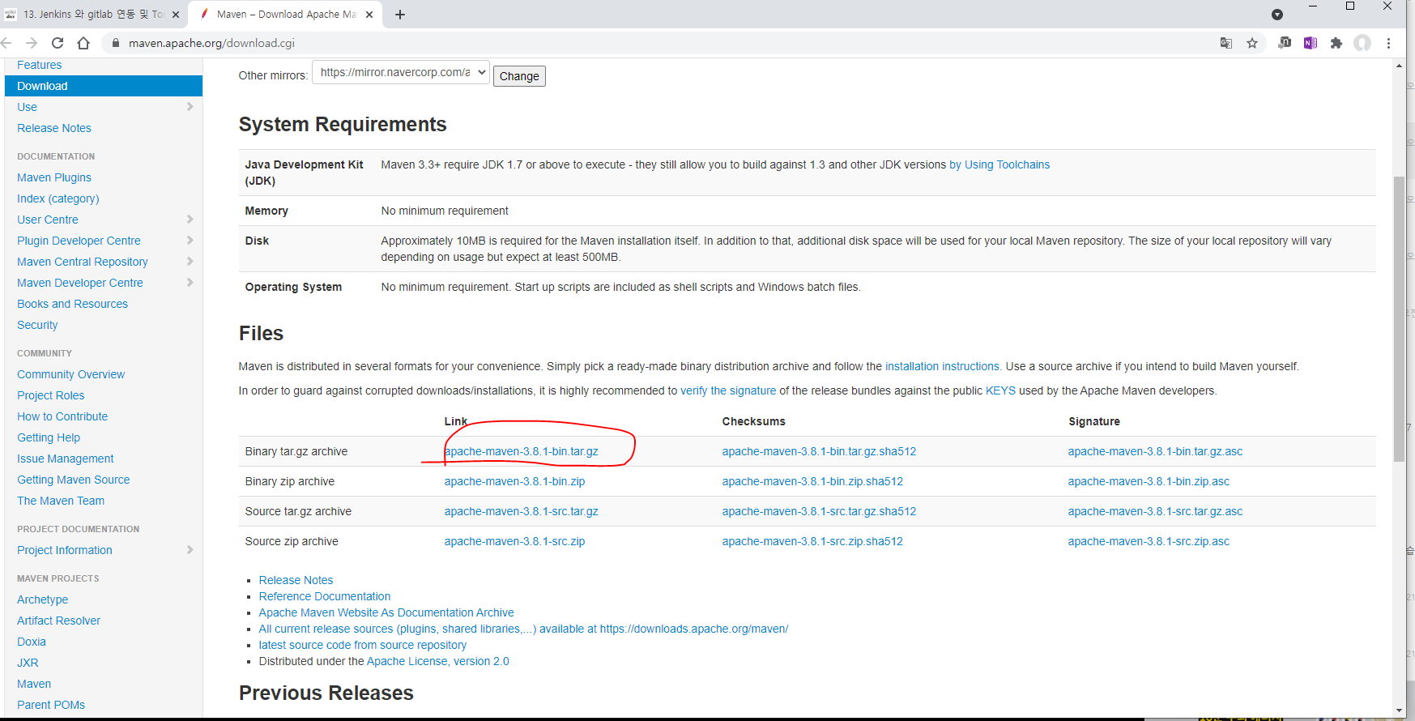Screen dimensions: 1415x721
Task: Expand the Project Information chevron
Action: pyautogui.click(x=190, y=549)
